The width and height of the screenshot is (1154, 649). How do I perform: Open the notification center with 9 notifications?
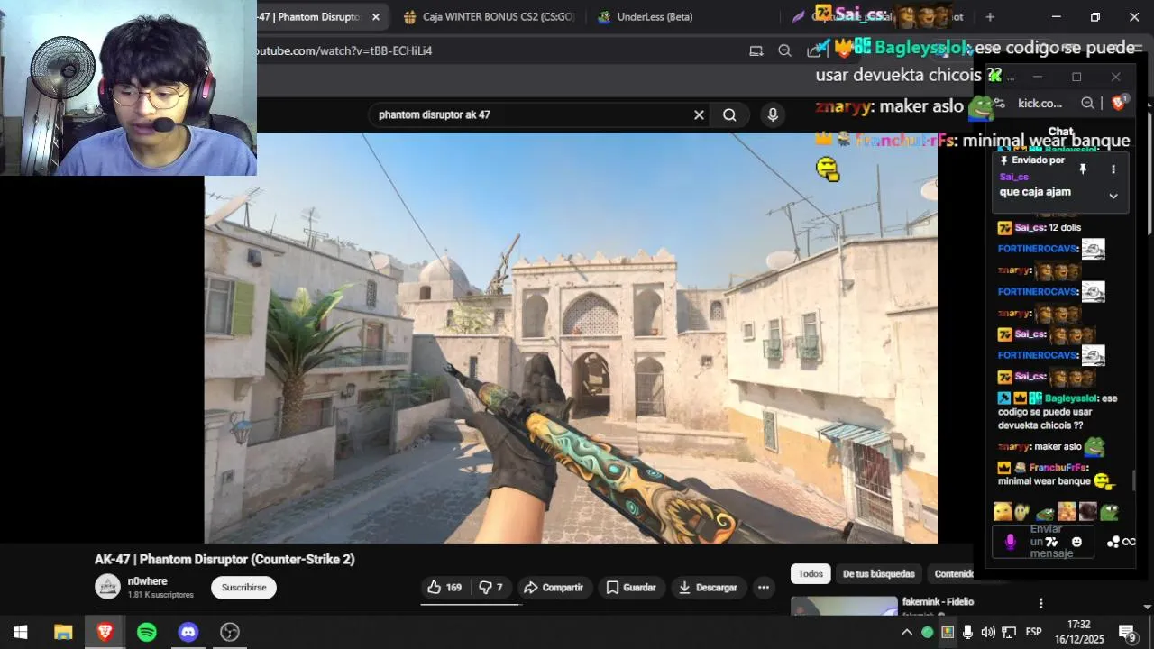pyautogui.click(x=1127, y=632)
